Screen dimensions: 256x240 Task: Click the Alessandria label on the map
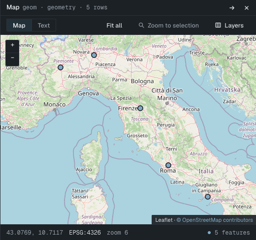tap(81, 76)
